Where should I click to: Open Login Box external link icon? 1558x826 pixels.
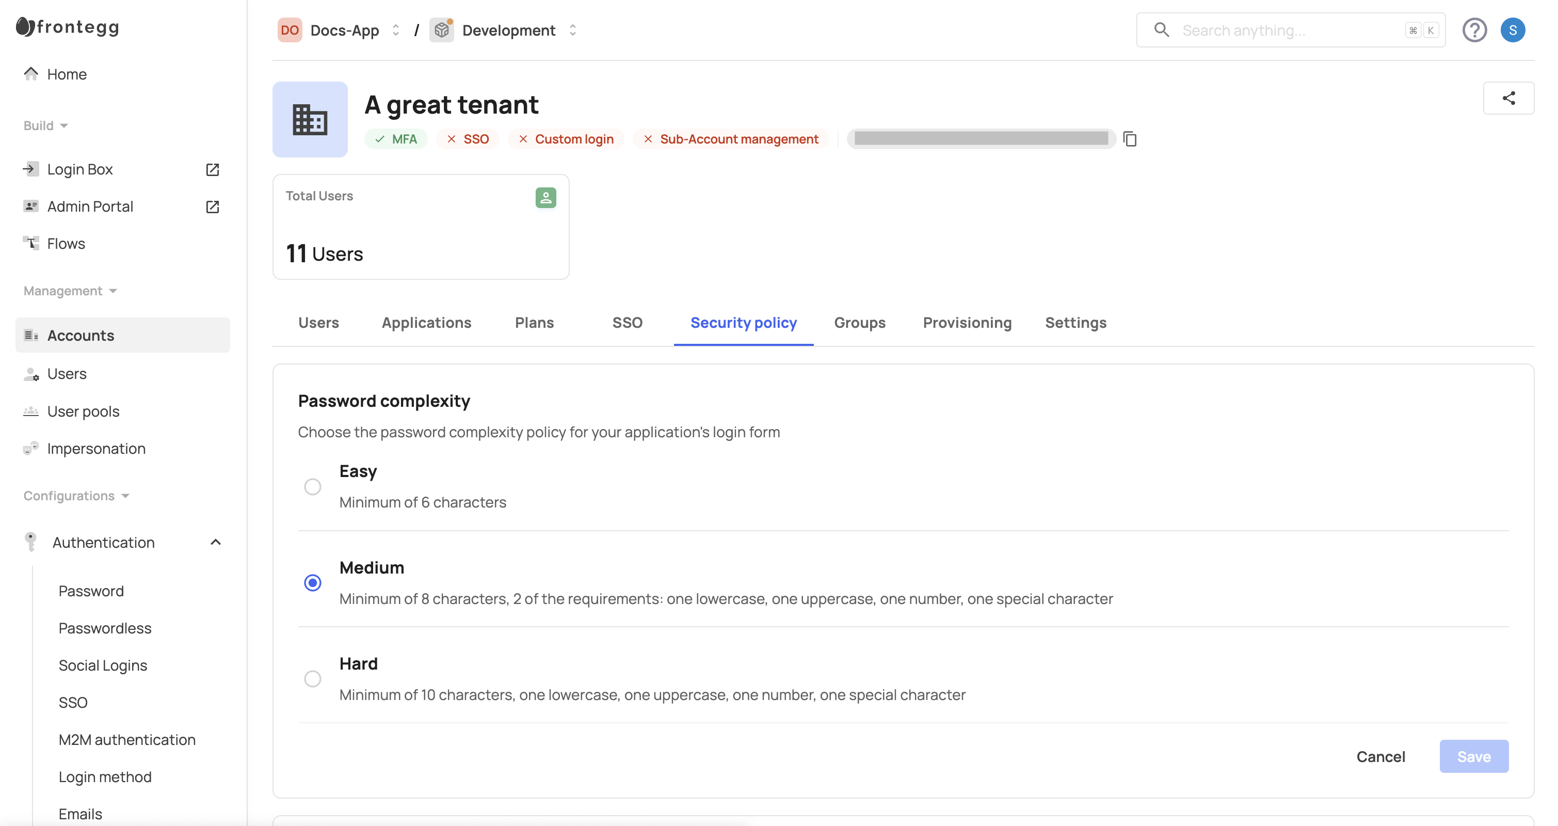[x=212, y=169]
